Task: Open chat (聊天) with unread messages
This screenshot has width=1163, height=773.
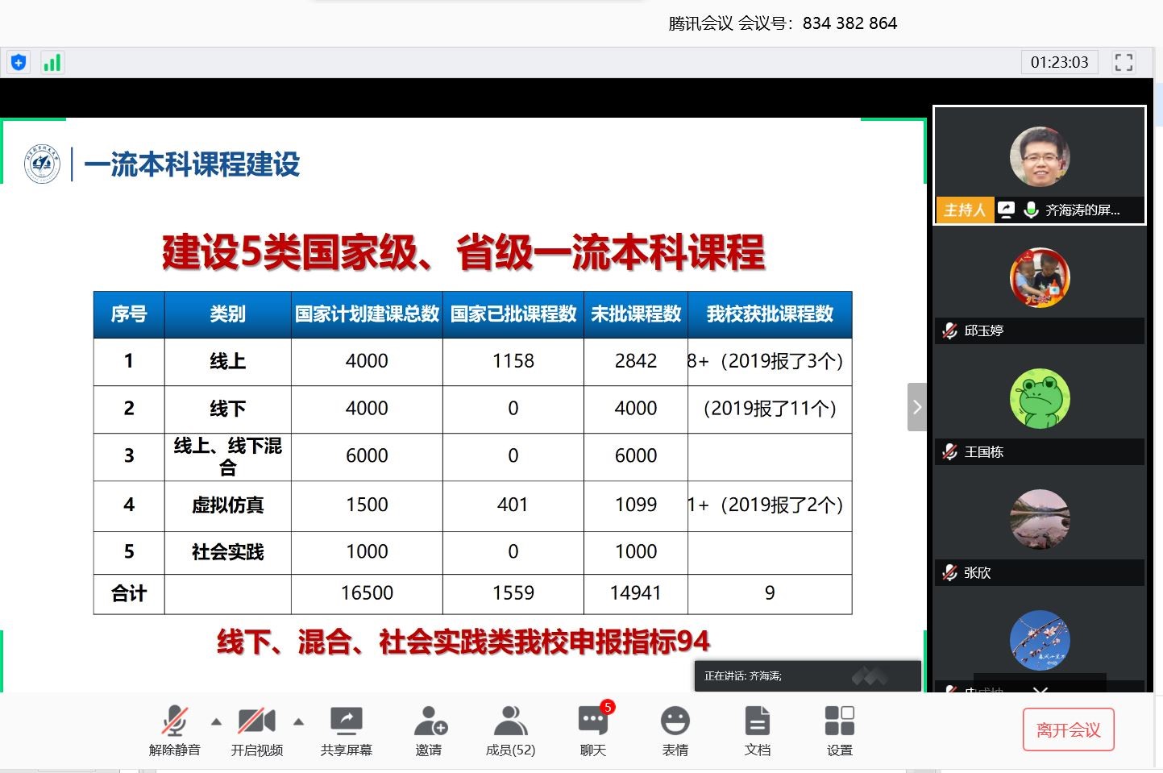Action: (593, 729)
